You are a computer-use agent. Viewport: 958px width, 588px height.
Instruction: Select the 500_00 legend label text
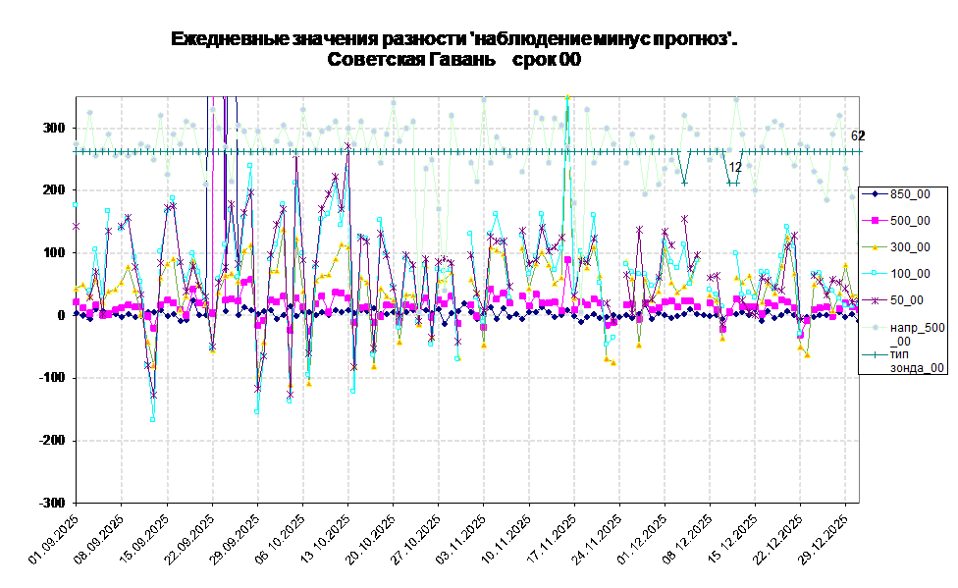pos(910,221)
